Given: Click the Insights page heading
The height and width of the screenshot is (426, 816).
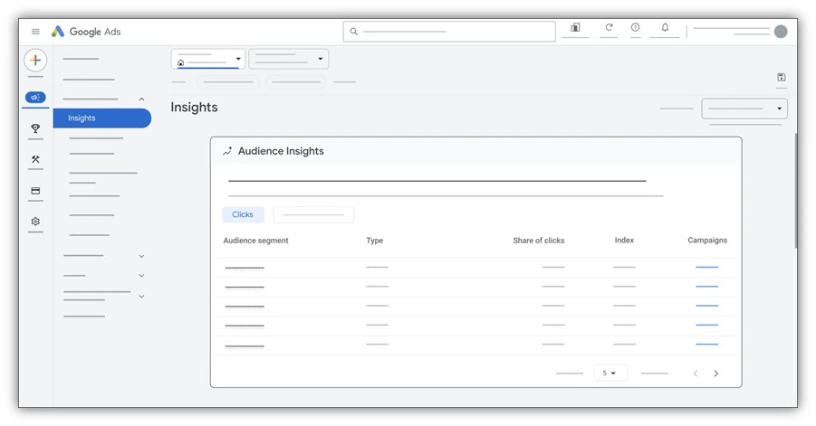Looking at the screenshot, I should click(x=194, y=107).
